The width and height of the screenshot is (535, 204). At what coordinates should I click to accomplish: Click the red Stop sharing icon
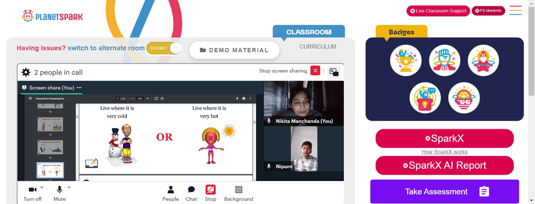click(x=210, y=190)
